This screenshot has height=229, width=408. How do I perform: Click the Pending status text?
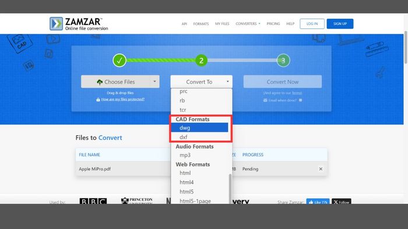pyautogui.click(x=250, y=169)
